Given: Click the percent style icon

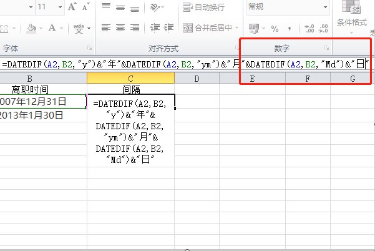Looking at the screenshot, I should pos(274,28).
